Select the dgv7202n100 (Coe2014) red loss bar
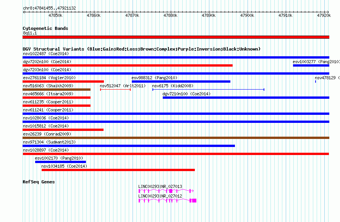This screenshot has width=340, height=222. [x=128, y=65]
